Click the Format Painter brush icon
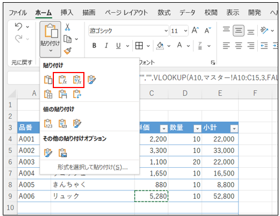Viewport: 280px width, 216px height. click(68, 51)
